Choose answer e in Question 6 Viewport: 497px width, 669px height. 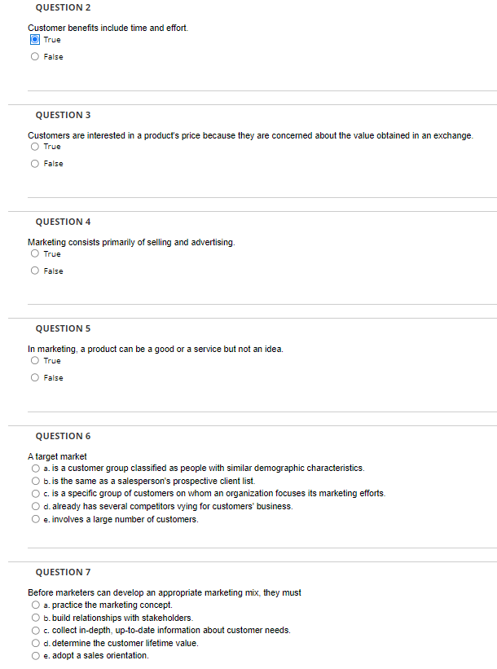click(34, 519)
